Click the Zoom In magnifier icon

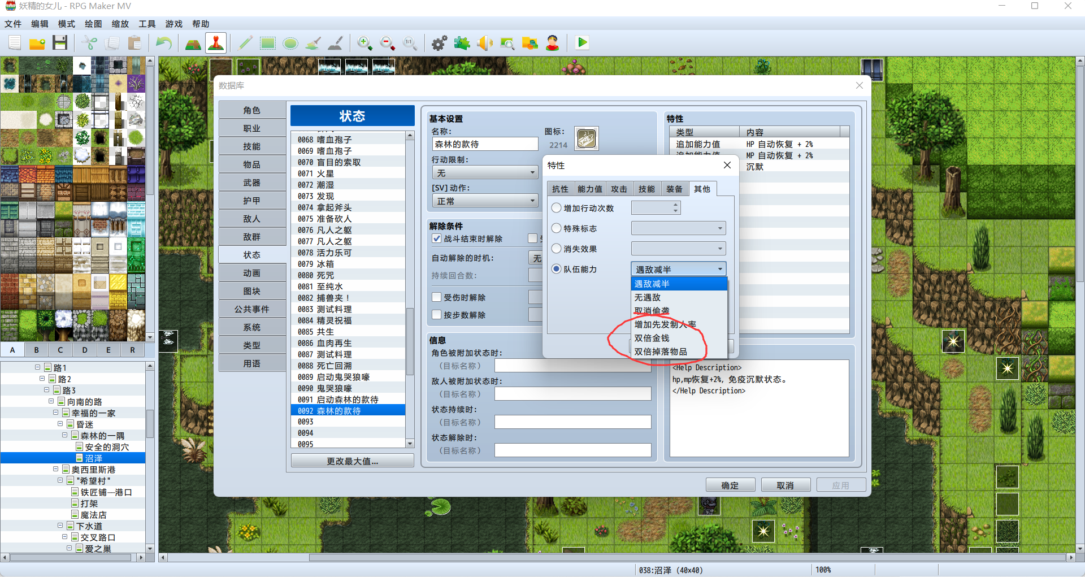(x=365, y=43)
